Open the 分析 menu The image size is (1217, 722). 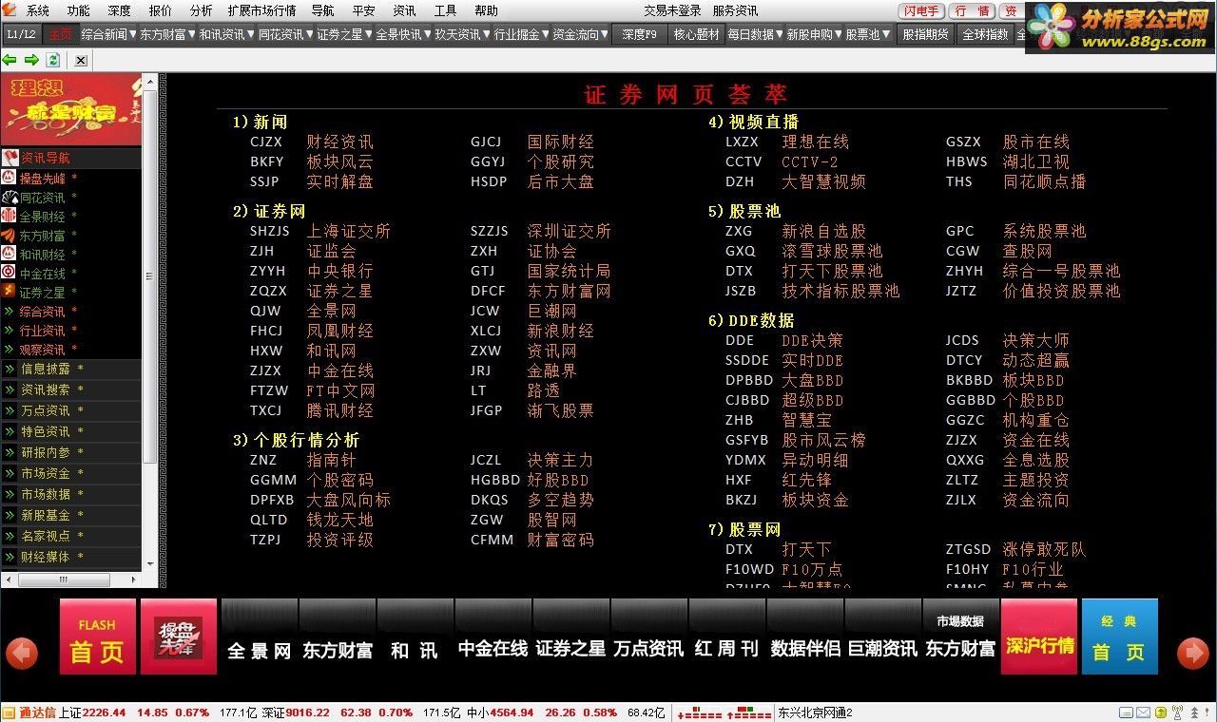(202, 10)
